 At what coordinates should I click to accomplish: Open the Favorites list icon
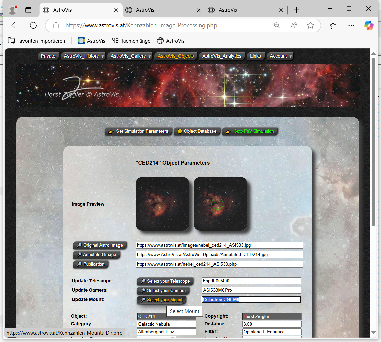(333, 25)
